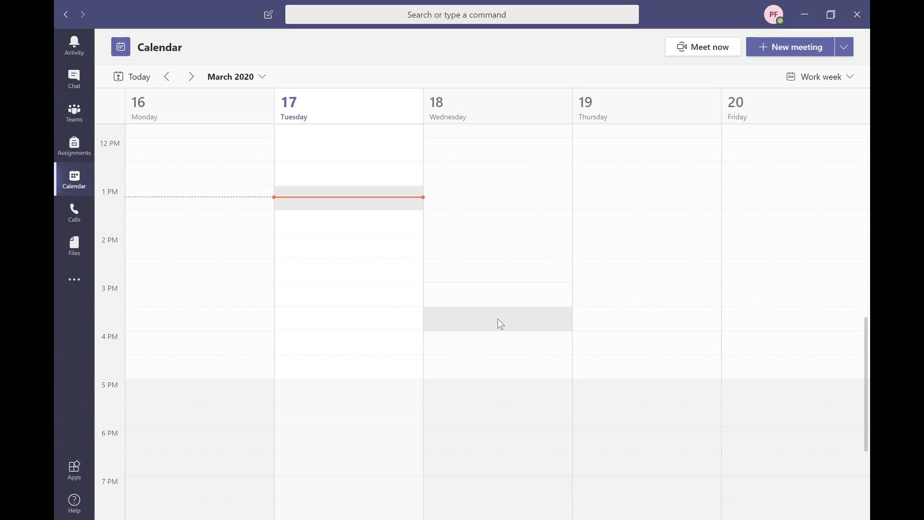Select Wednesday 18 column header
Image resolution: width=924 pixels, height=520 pixels.
[x=498, y=106]
